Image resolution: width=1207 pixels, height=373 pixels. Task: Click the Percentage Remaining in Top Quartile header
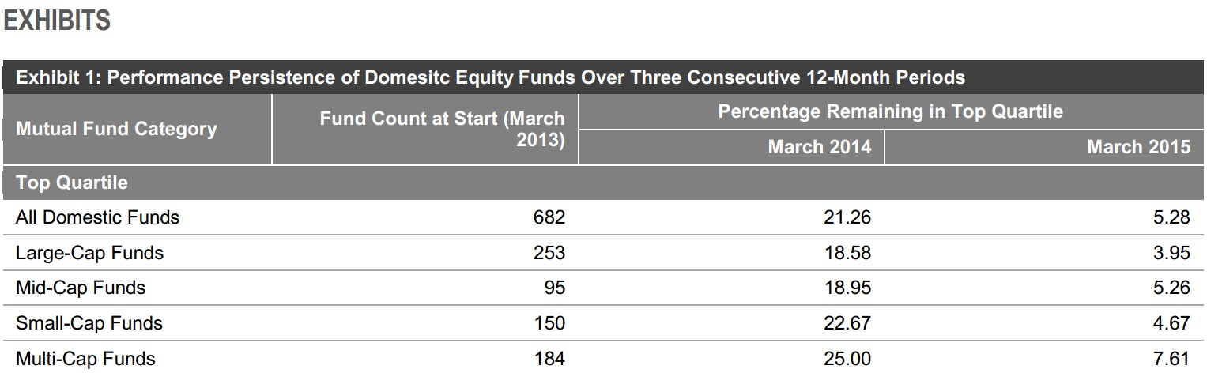pos(890,111)
